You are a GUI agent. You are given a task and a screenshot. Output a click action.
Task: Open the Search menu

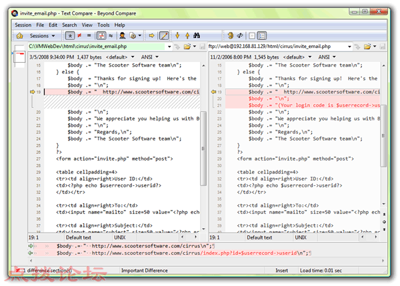pyautogui.click(x=69, y=25)
